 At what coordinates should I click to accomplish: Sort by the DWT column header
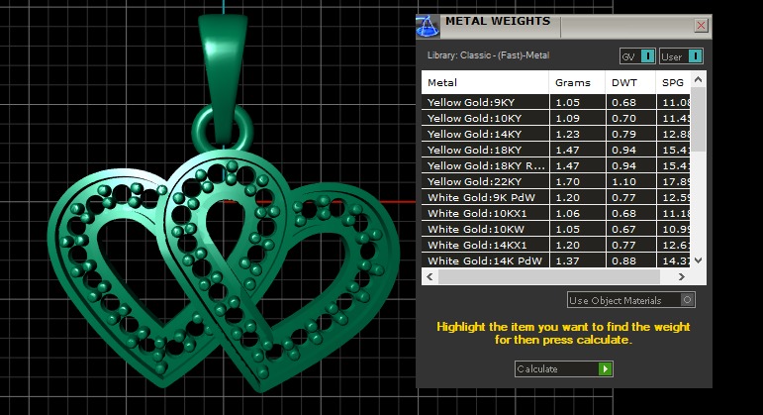pos(630,83)
